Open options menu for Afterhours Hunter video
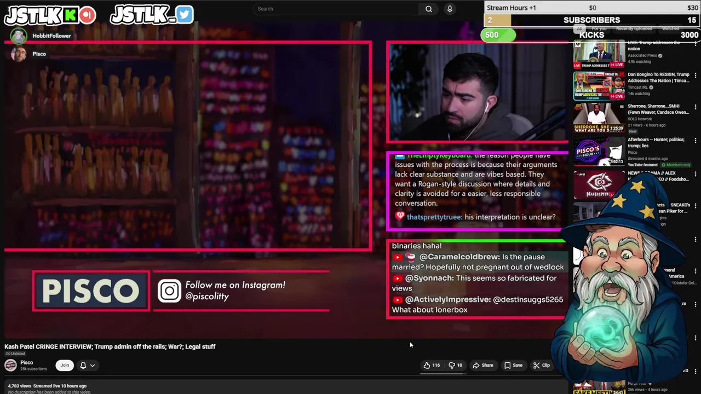Image resolution: width=701 pixels, height=394 pixels. [x=696, y=141]
